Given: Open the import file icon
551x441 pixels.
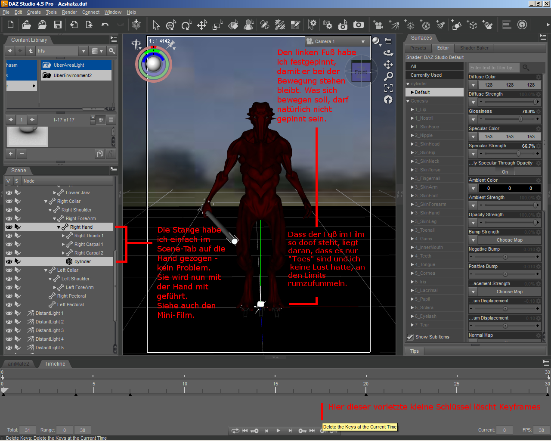Looking at the screenshot, I should (74, 25).
